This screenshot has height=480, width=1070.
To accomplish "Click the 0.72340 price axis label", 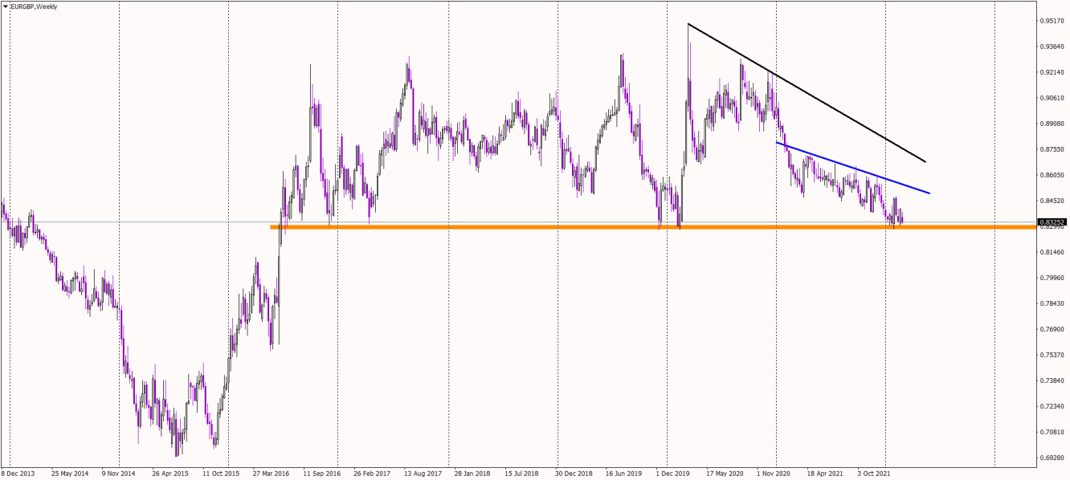I will pyautogui.click(x=1052, y=406).
